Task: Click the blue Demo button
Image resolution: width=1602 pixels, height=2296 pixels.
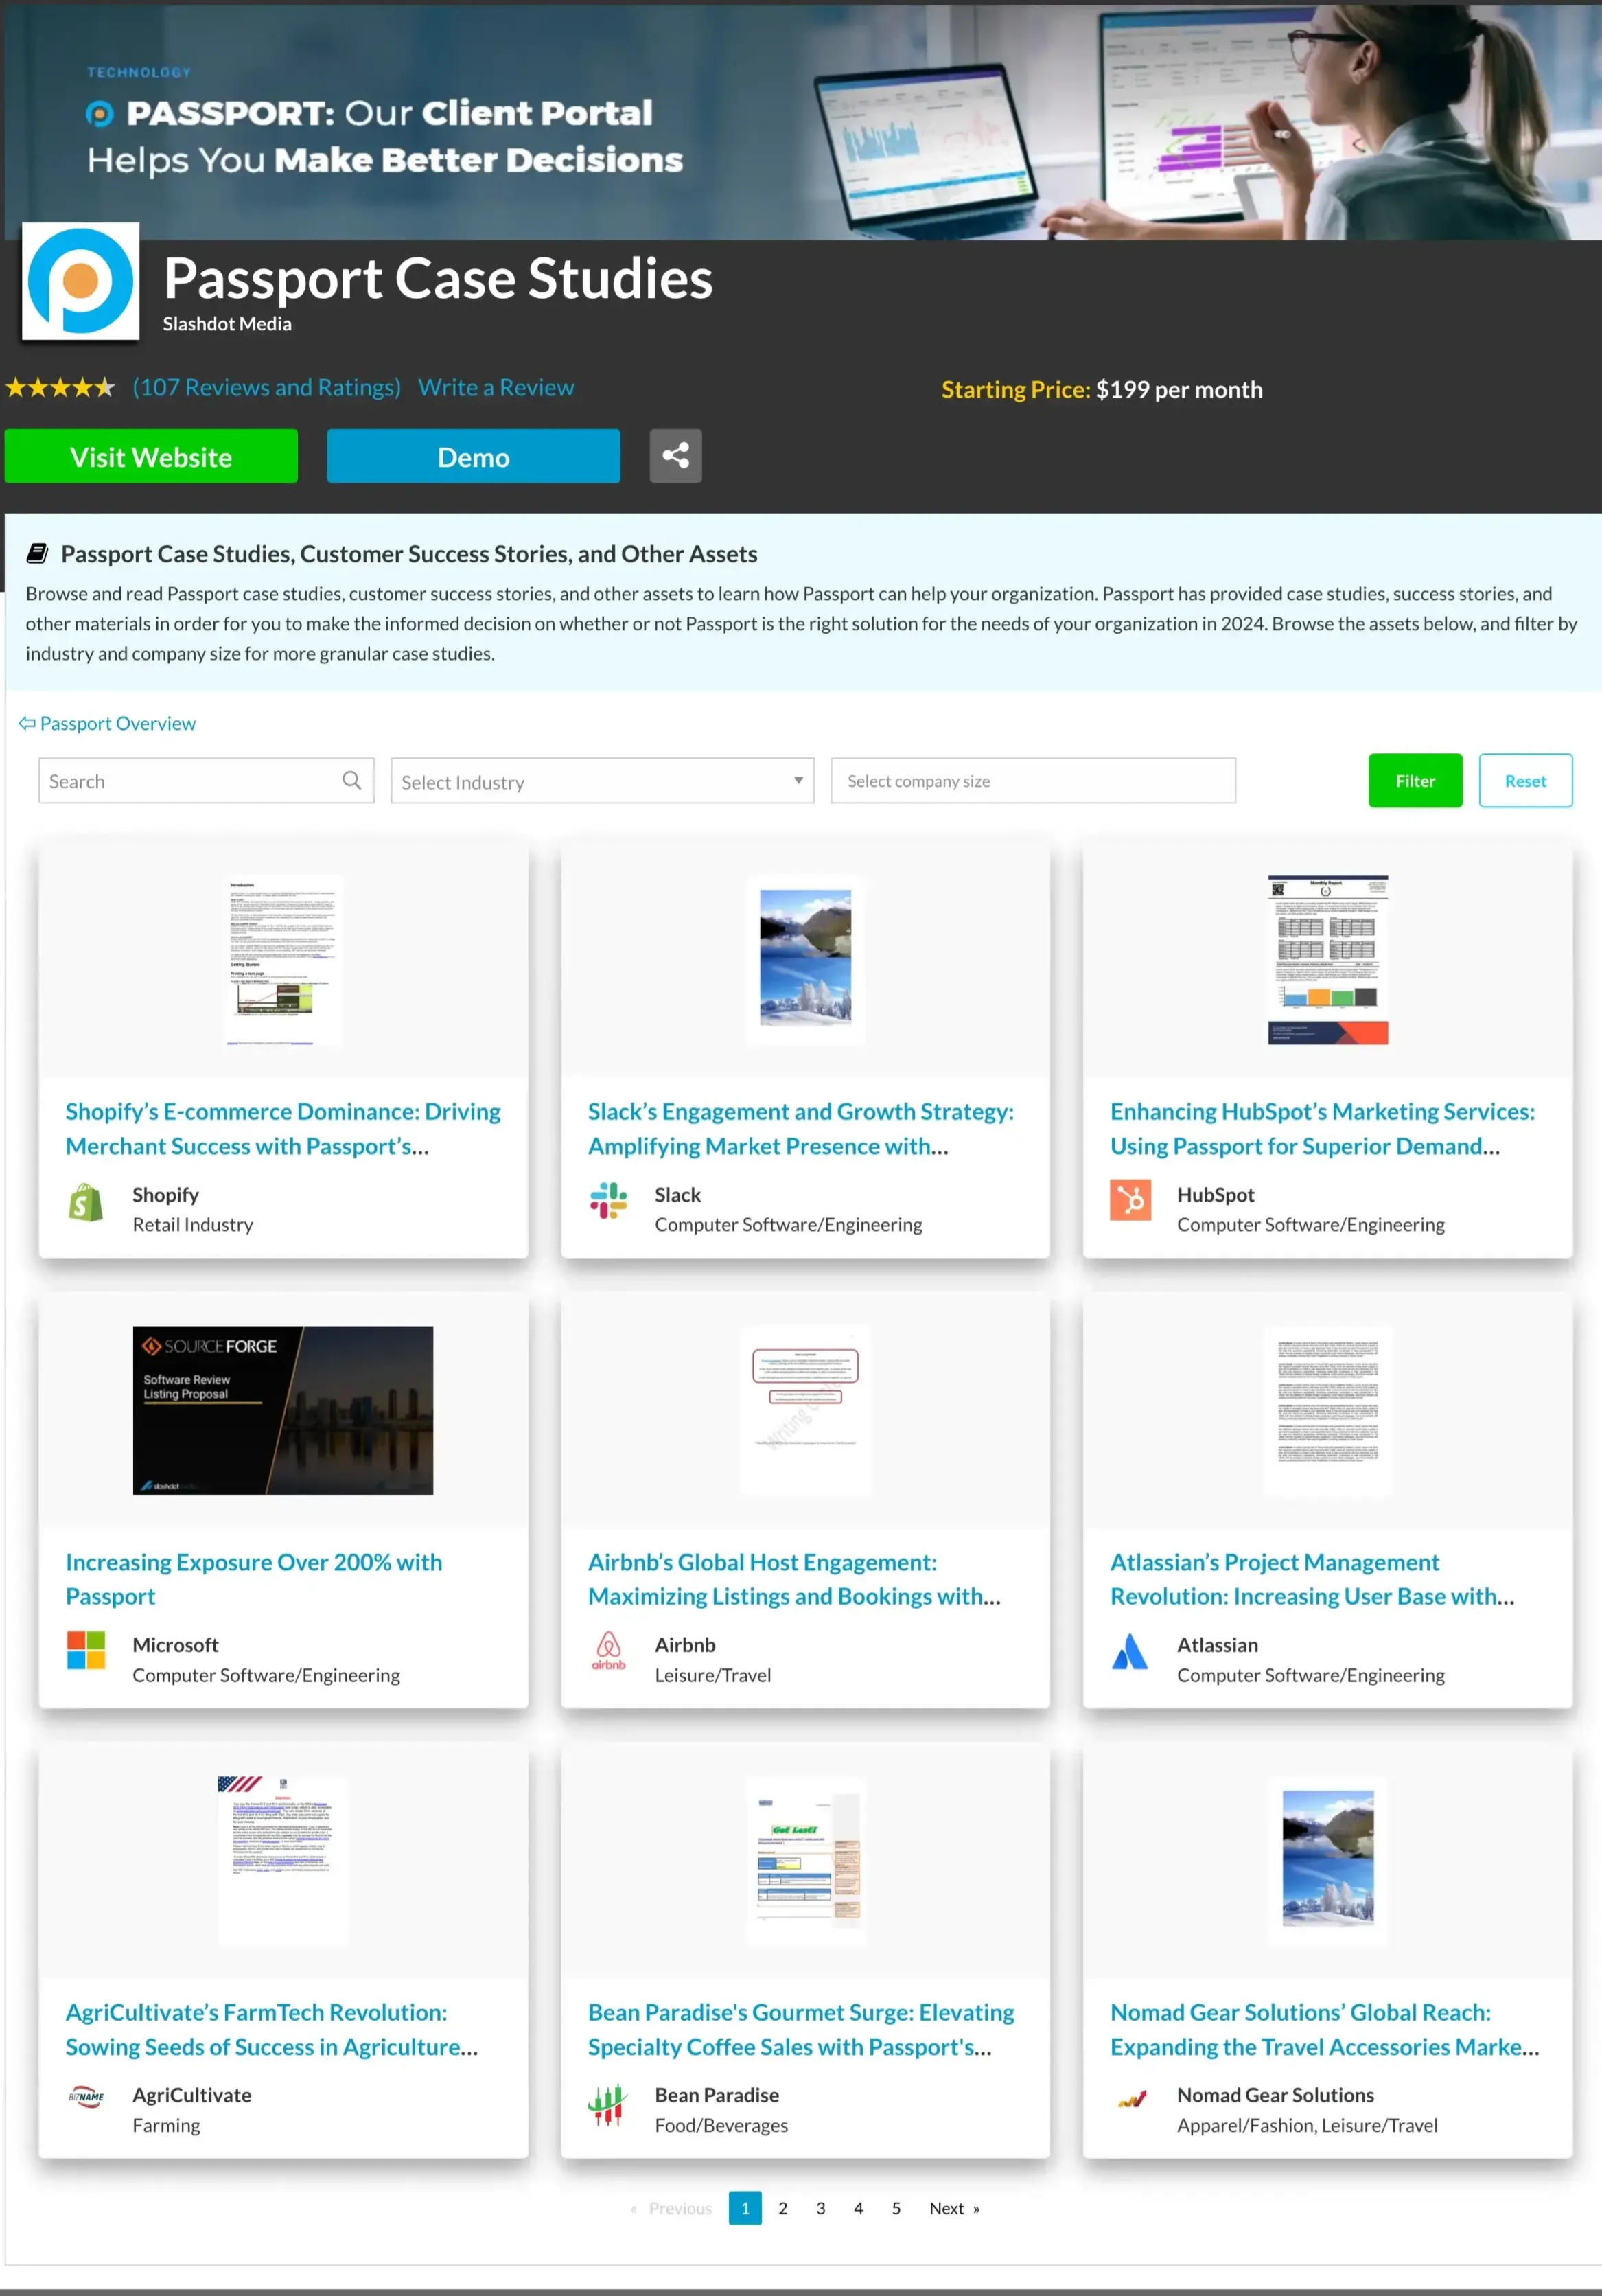Action: click(474, 456)
